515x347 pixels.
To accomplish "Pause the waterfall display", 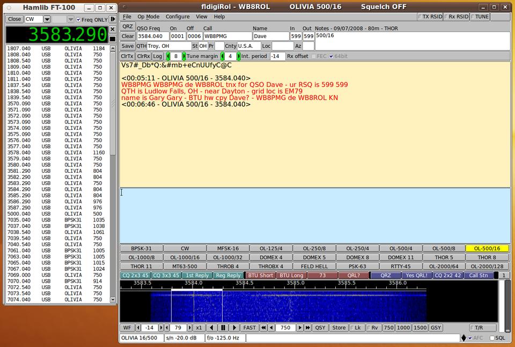I will point(223,328).
